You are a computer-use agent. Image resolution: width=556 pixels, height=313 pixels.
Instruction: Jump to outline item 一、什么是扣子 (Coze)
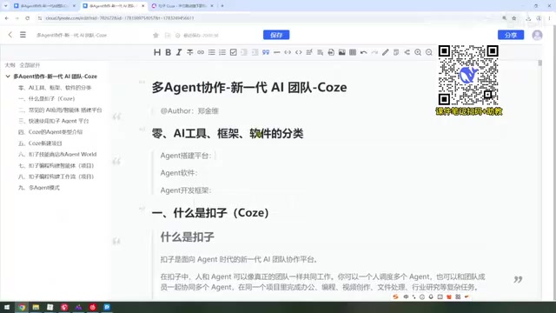[46, 98]
